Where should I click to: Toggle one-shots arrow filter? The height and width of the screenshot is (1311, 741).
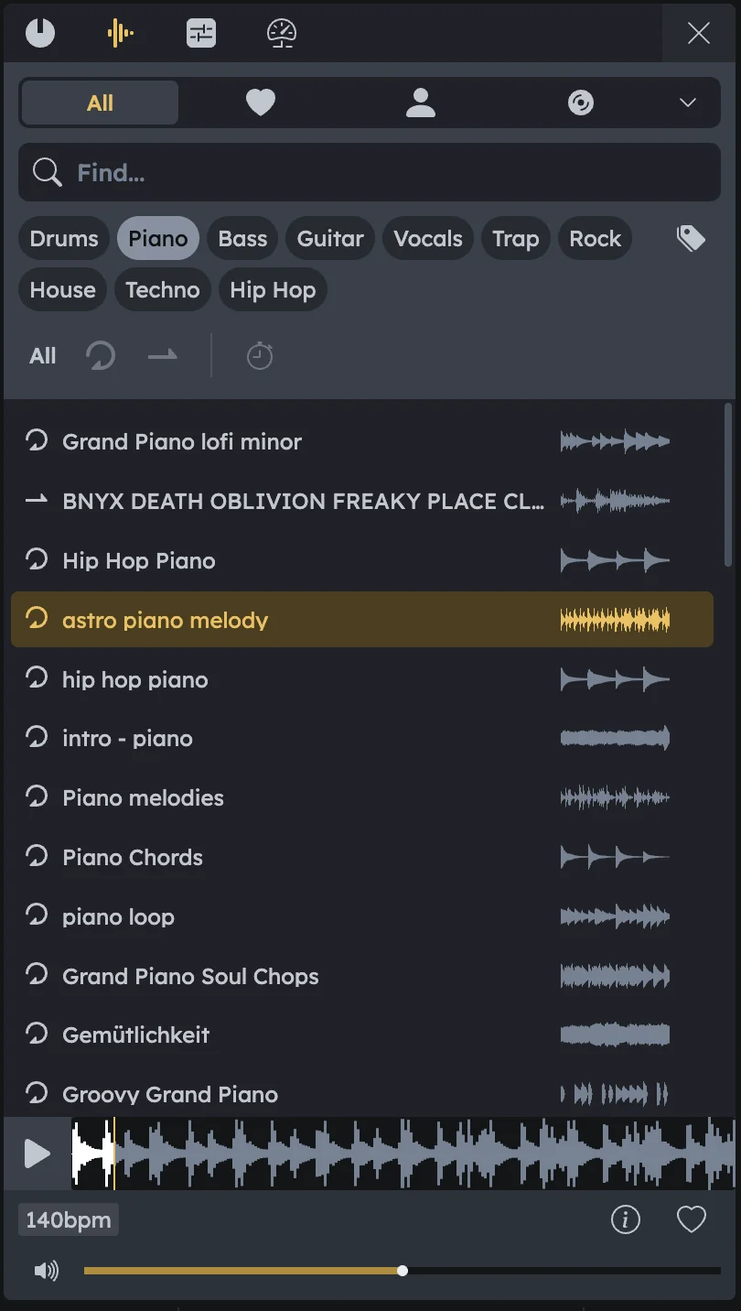coord(163,355)
